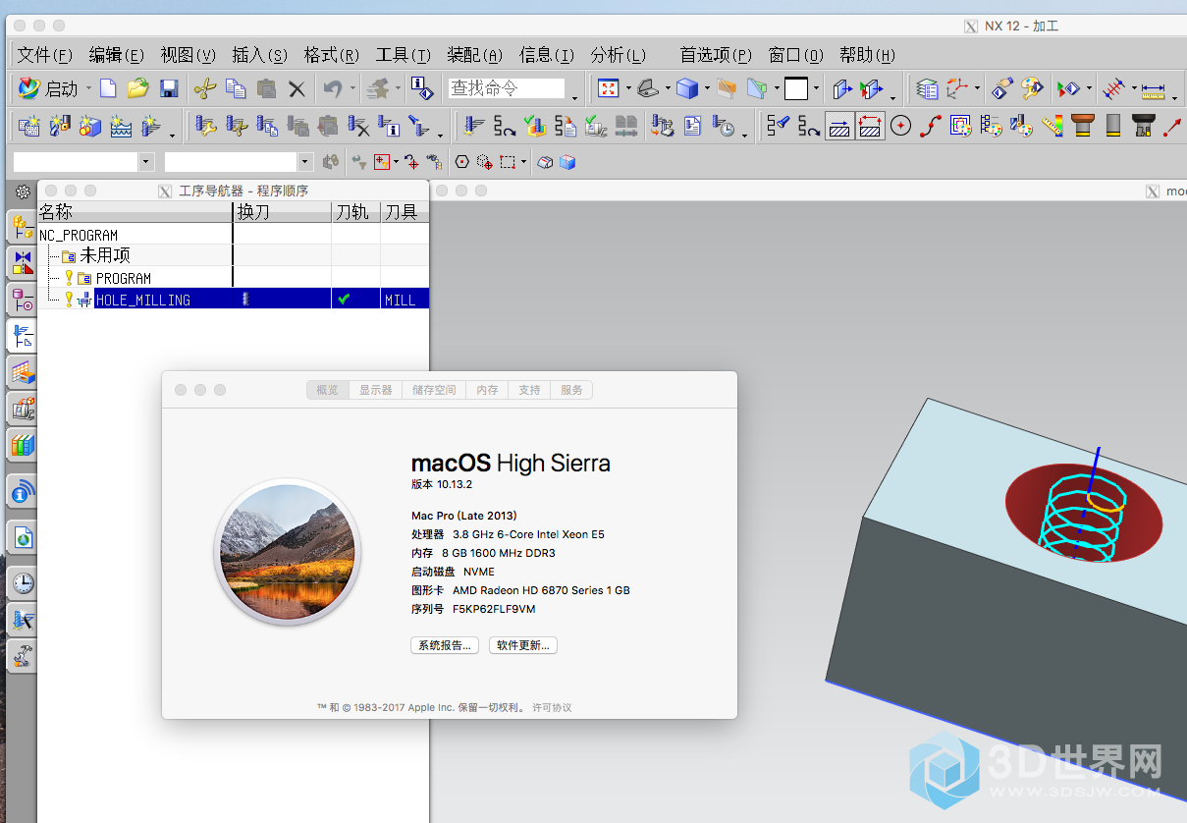Open the 帮助(H) menu

(x=868, y=55)
